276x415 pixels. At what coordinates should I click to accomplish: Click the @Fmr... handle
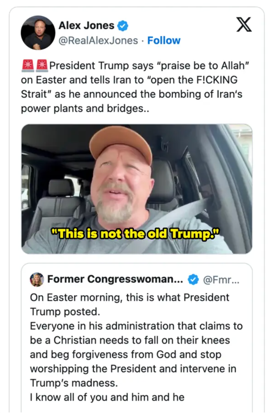coord(221,280)
